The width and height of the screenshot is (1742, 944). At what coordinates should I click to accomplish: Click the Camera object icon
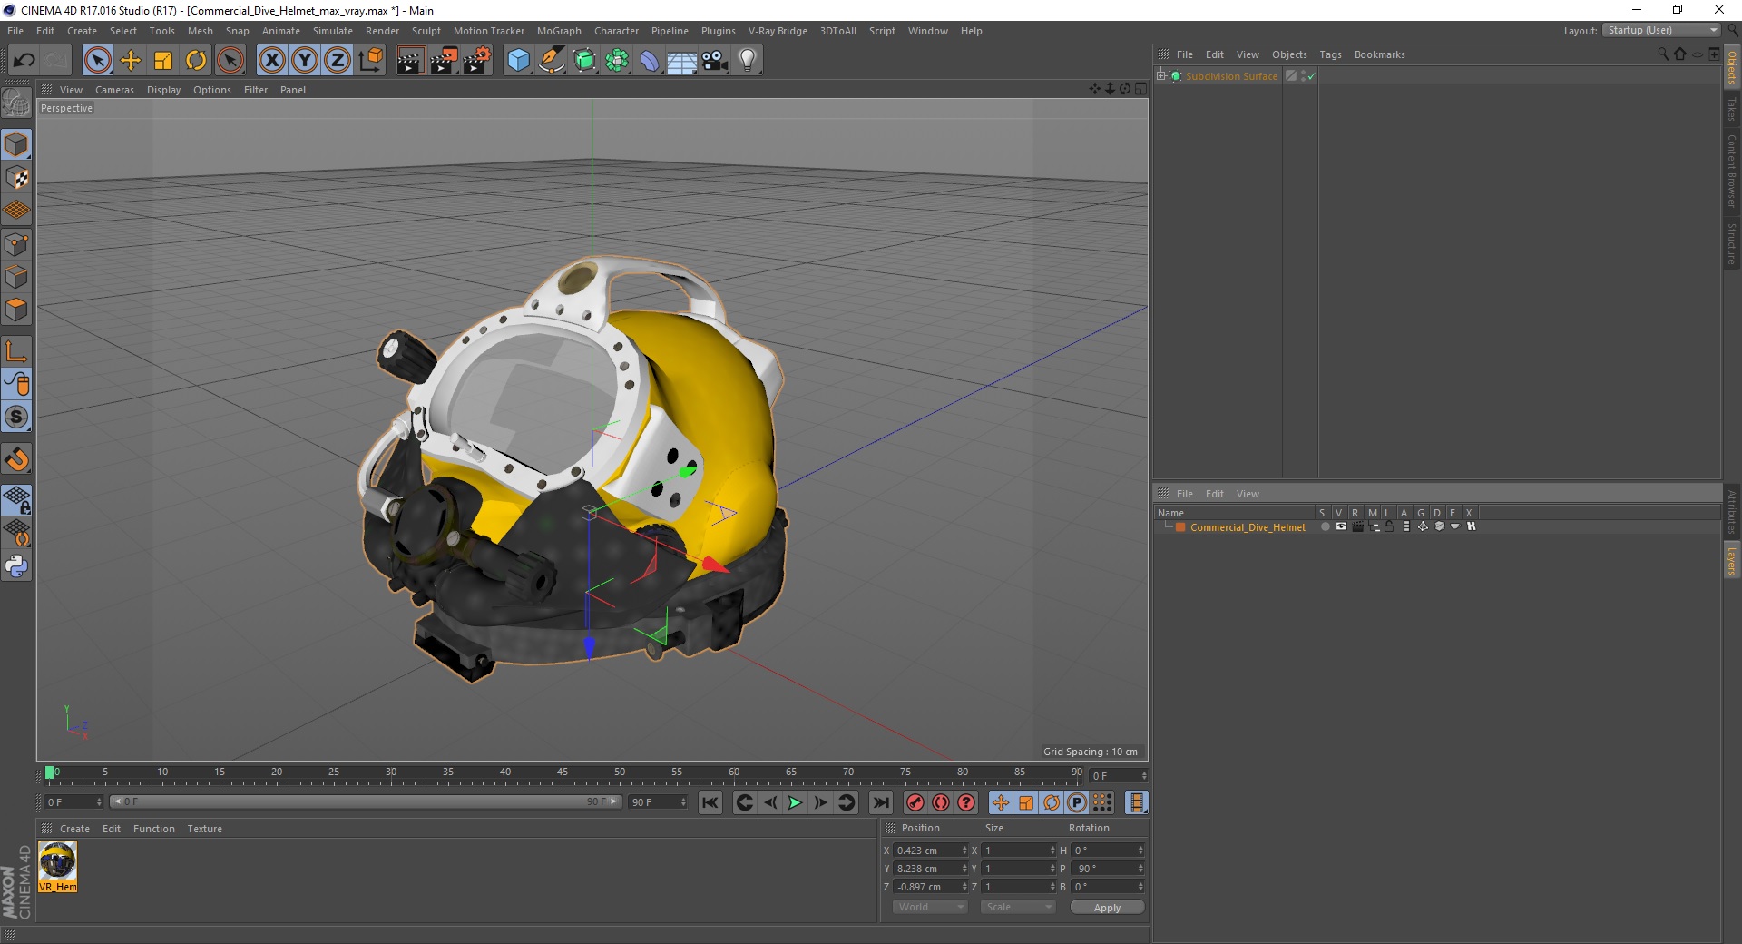click(x=715, y=61)
